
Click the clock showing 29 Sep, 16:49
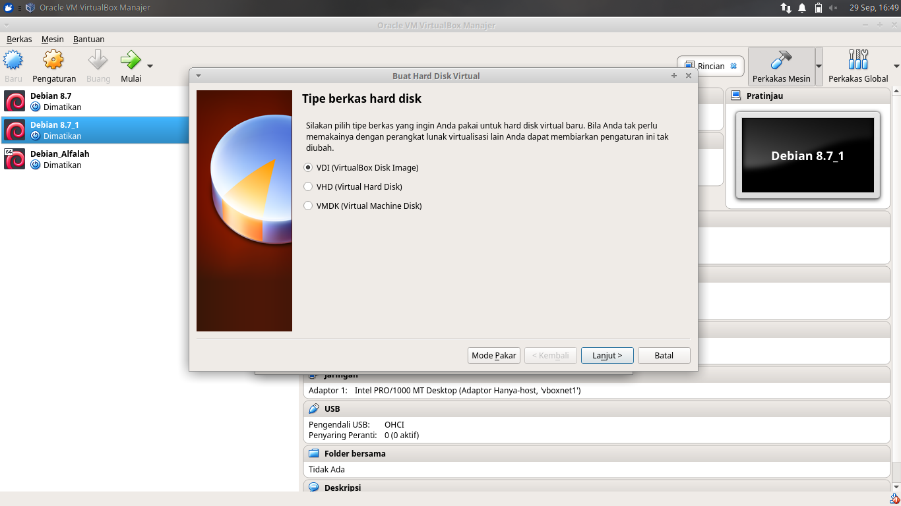coord(874,8)
